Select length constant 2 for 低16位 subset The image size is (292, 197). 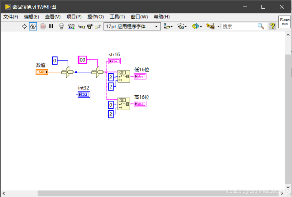pos(111,86)
